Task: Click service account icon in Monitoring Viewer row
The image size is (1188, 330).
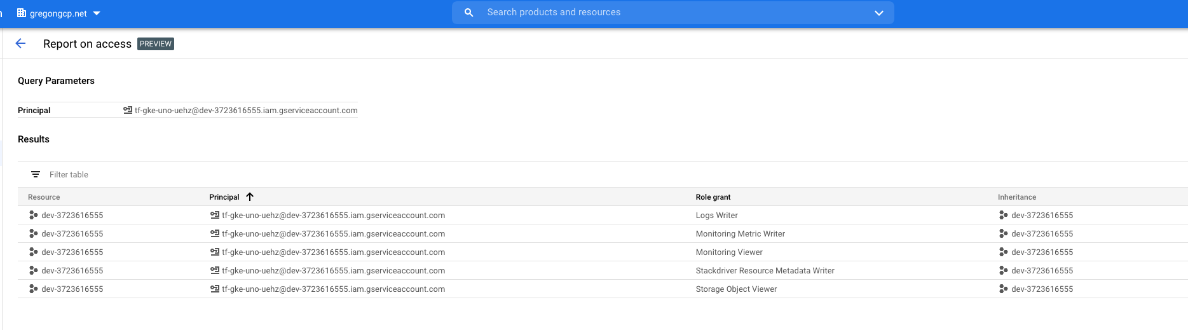Action: 215,252
